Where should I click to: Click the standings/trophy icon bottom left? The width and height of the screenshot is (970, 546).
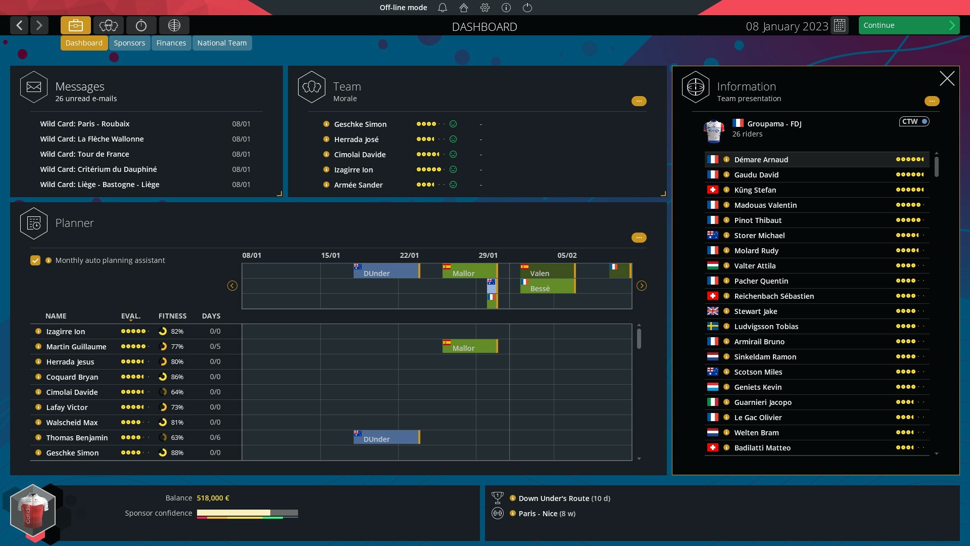click(x=498, y=497)
